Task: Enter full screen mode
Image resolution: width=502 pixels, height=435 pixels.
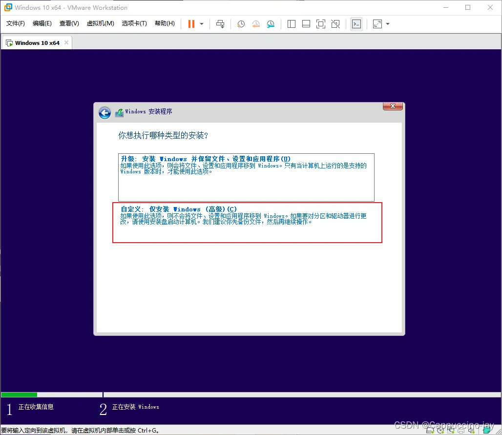Action: click(321, 24)
